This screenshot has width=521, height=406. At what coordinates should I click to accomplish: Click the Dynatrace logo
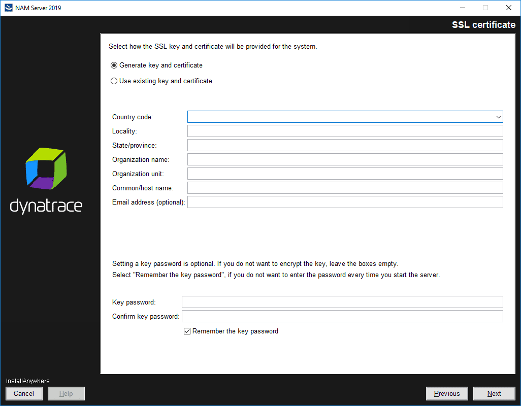coord(46,181)
